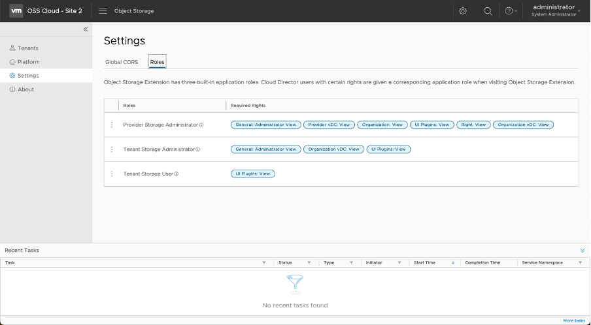Click the More tasks link

click(x=574, y=320)
